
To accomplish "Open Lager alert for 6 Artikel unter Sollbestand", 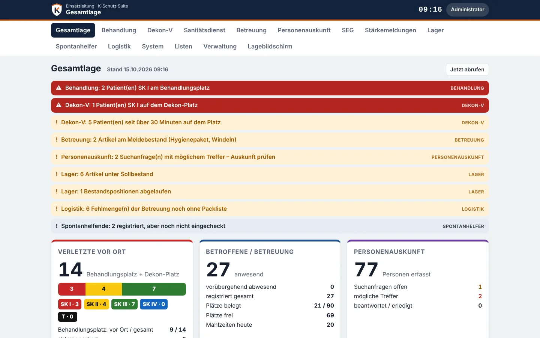I will pyautogui.click(x=270, y=174).
